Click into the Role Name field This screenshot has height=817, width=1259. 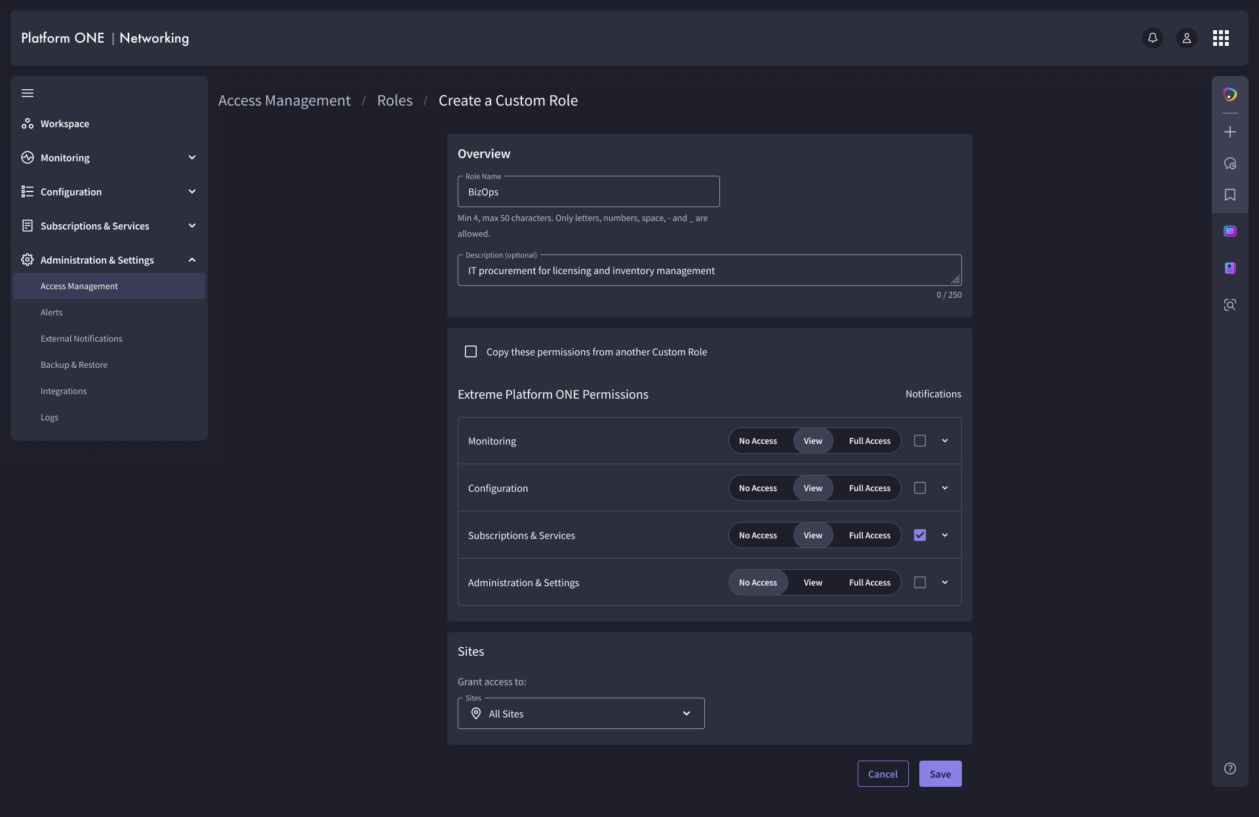coord(588,192)
